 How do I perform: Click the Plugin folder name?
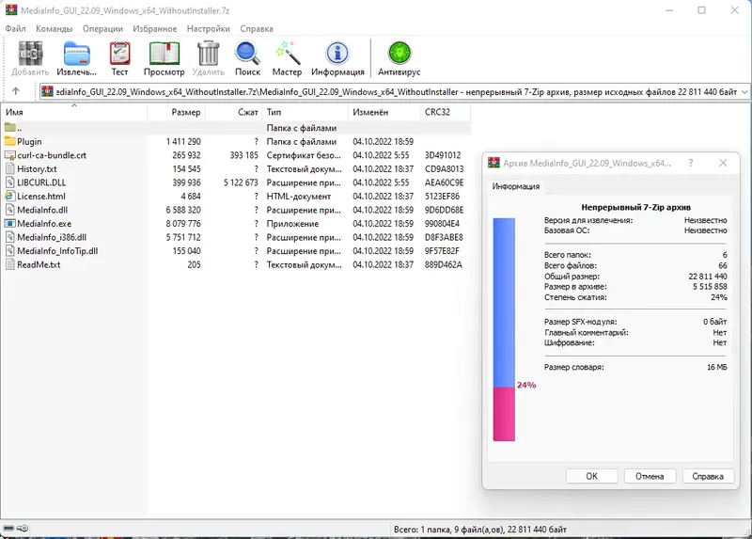(x=29, y=142)
